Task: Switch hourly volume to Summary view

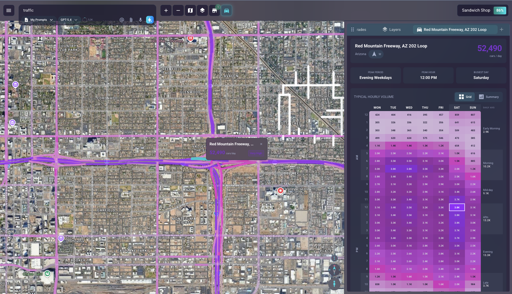Action: pyautogui.click(x=489, y=97)
